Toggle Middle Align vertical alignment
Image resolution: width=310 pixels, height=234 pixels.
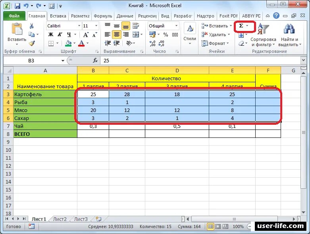(x=117, y=26)
